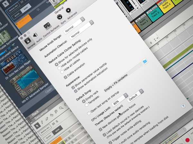Screen dimensions: 193x144
Task: Click RACK button on Audio Track 3
Action: tap(154, 8)
